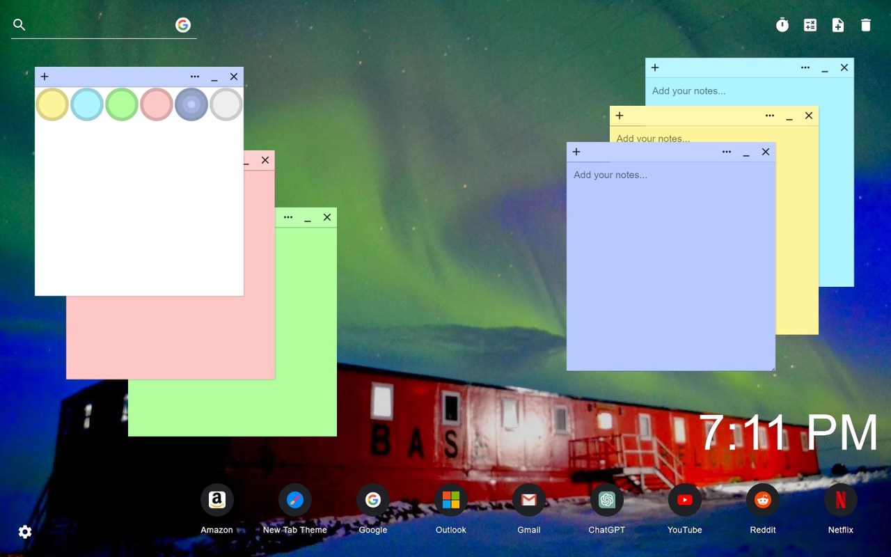Minimize the purple note
891x557 pixels.
[746, 152]
